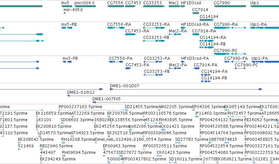
Task: Select the CG7914-RA transcript
Action: coord(195,34)
